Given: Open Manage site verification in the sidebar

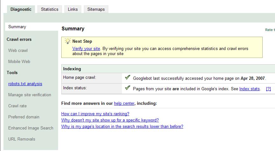Looking at the screenshot, I should coord(30,95).
